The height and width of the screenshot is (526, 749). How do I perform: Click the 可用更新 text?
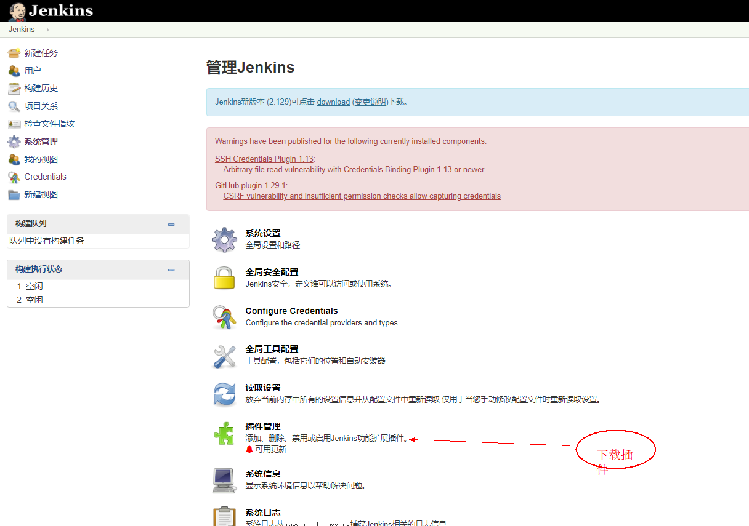pos(271,449)
